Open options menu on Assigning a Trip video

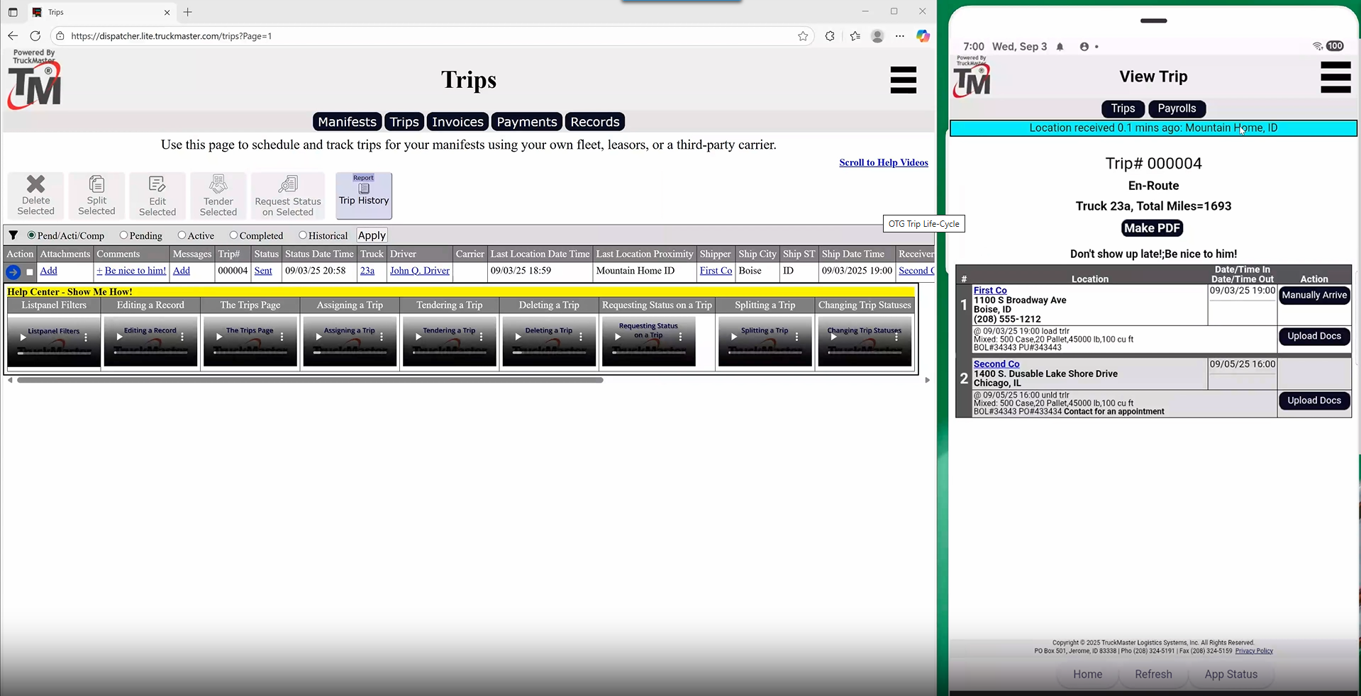click(382, 337)
